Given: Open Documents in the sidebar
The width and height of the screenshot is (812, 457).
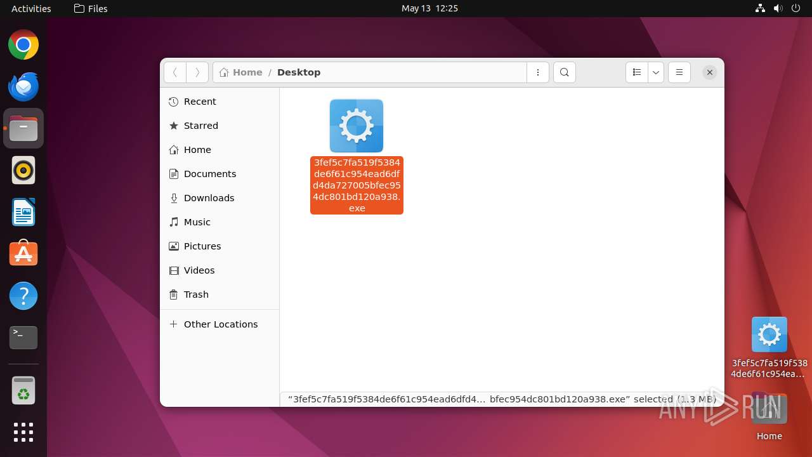Looking at the screenshot, I should [219, 174].
